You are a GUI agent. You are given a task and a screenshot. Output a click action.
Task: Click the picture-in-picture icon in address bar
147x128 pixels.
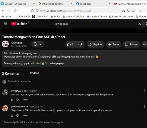[123, 11]
